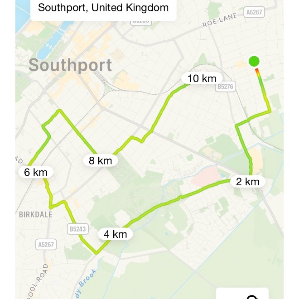Tap the green start point marker

(x=254, y=62)
